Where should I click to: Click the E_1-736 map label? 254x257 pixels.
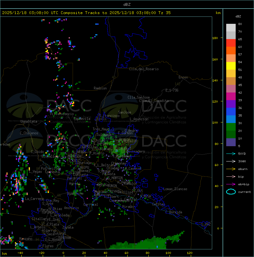[172, 90]
